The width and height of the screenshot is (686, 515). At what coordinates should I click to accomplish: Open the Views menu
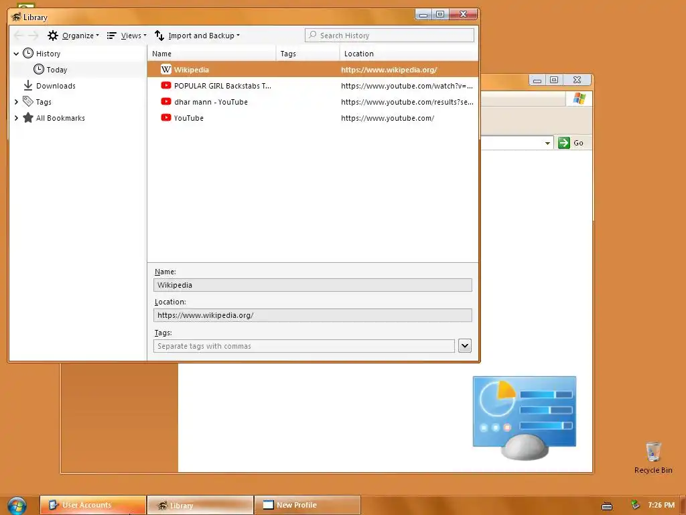[x=127, y=36]
